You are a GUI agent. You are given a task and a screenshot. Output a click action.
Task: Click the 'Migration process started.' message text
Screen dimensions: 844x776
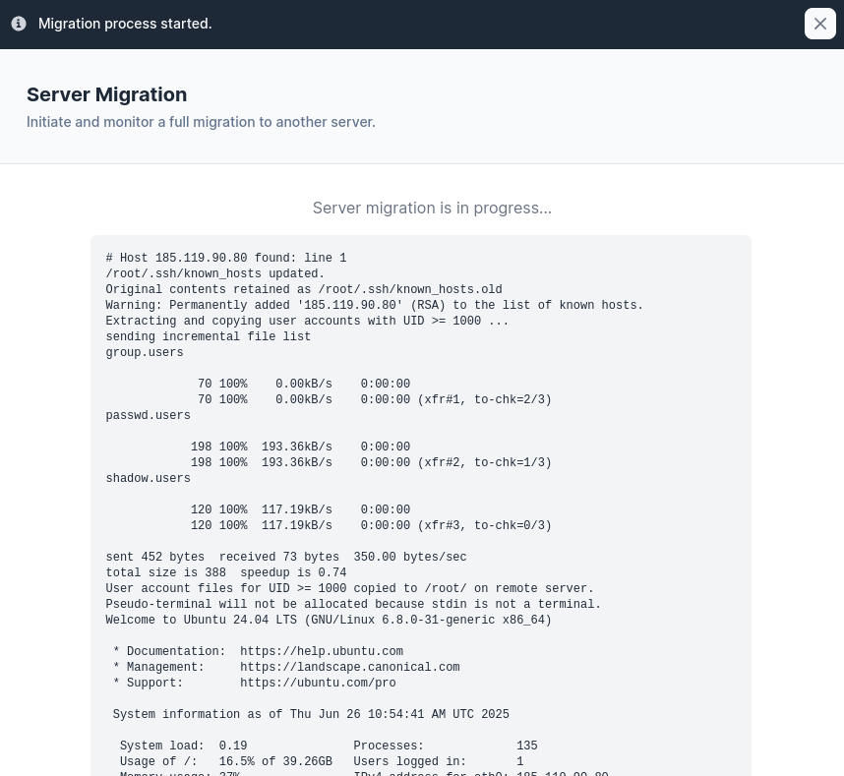click(x=125, y=24)
